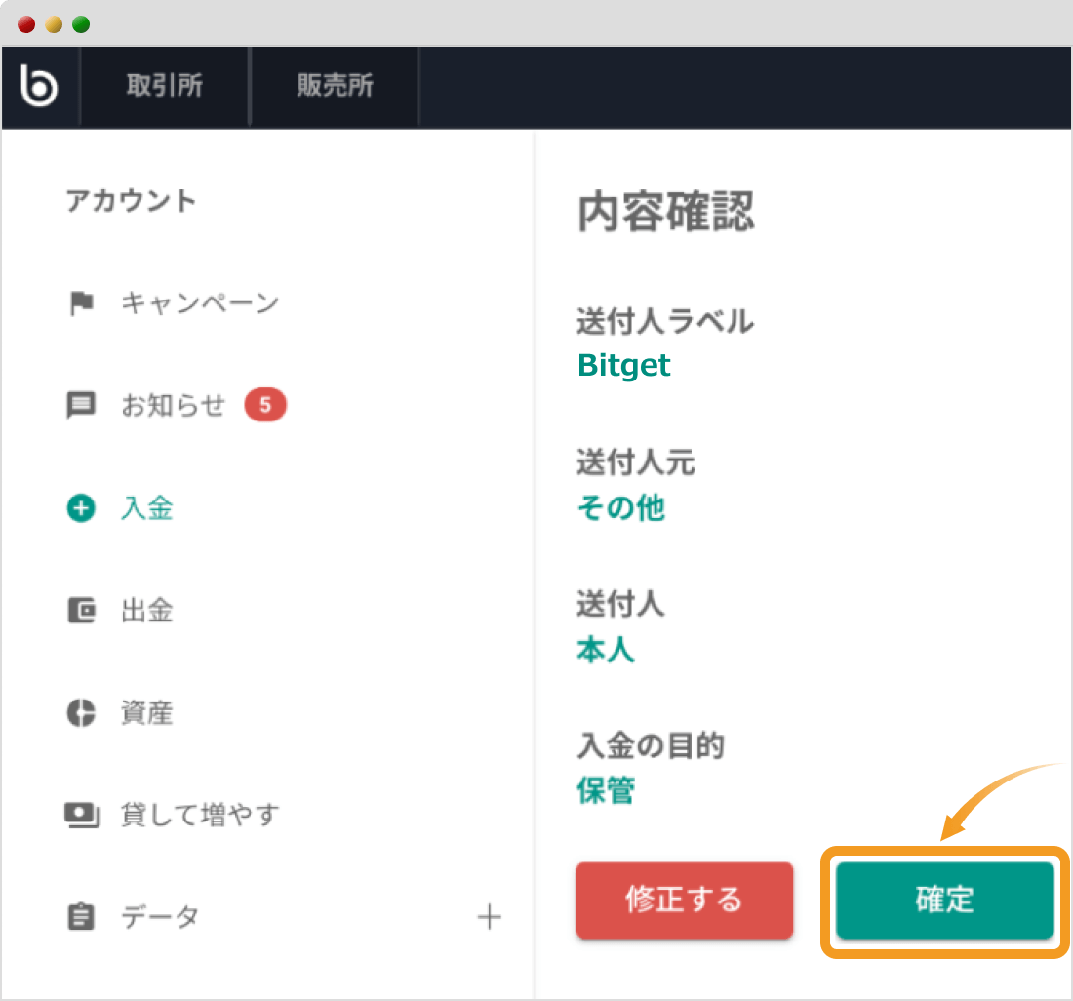Viewport: 1073px width, 1001px height.
Task: Open the 取引所 tab
Action: click(x=165, y=86)
